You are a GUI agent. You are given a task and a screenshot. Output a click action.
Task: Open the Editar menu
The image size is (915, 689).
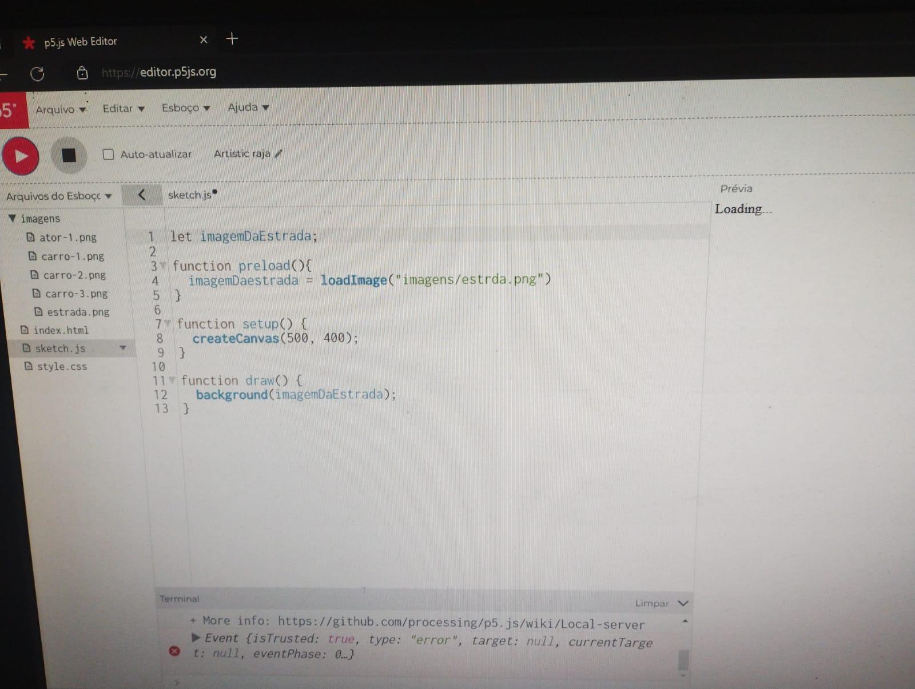pos(124,108)
